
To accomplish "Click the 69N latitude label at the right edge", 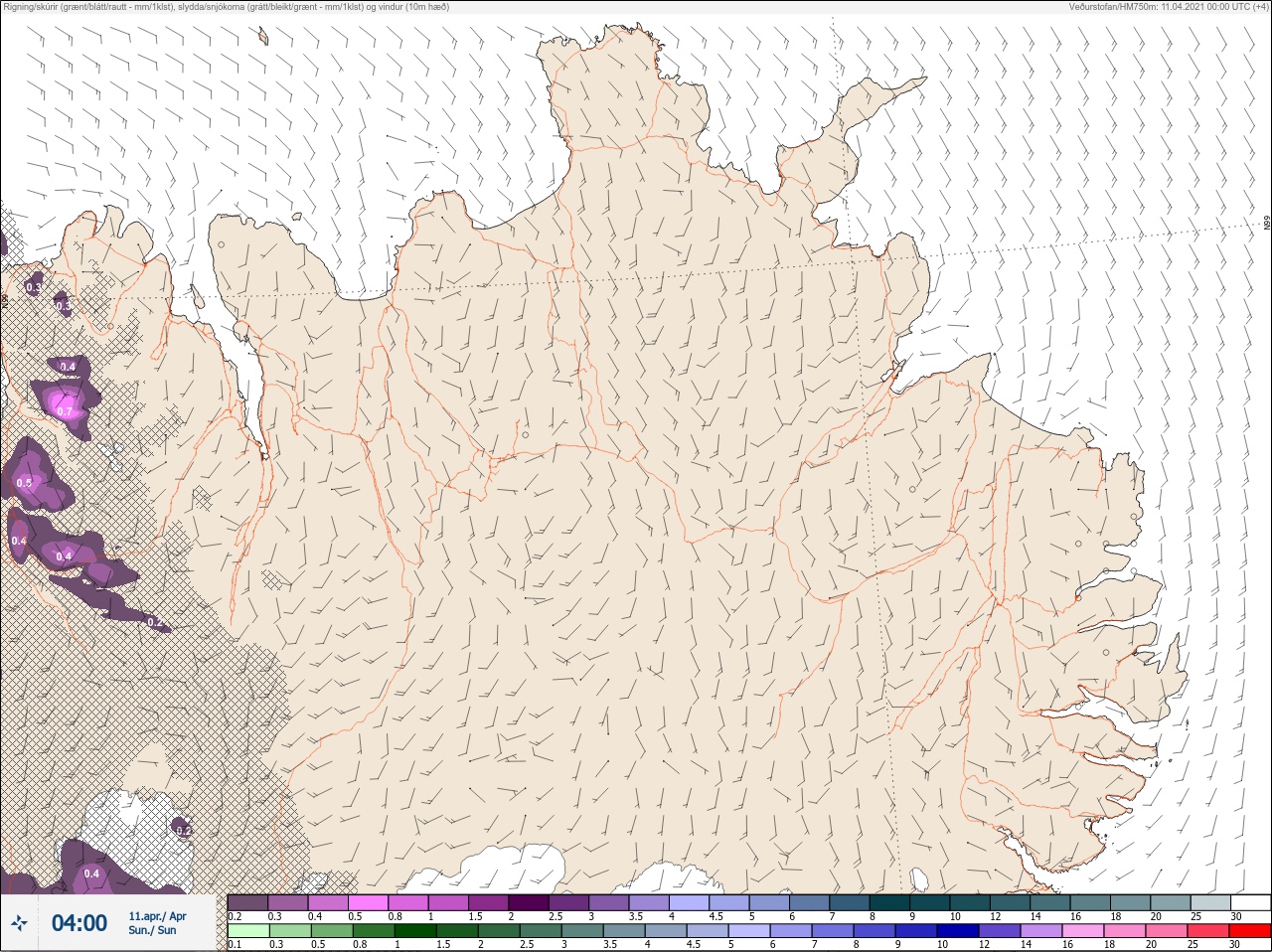I will point(1267,225).
